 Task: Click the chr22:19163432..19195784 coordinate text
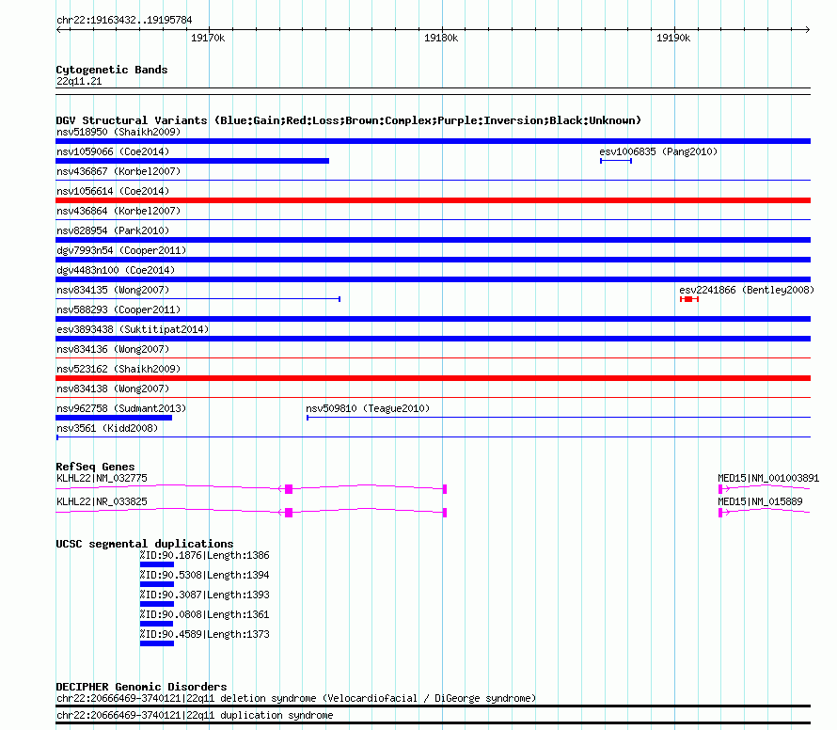124,21
